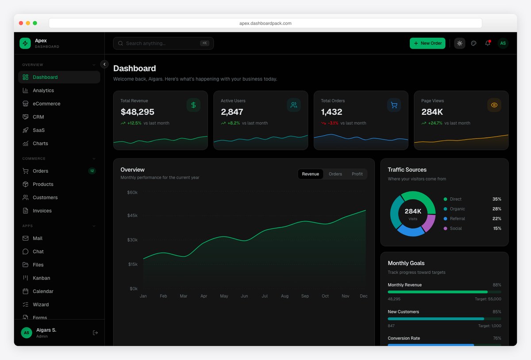Click the Monthly Revenue progress bar
The image size is (531, 360).
444,292
